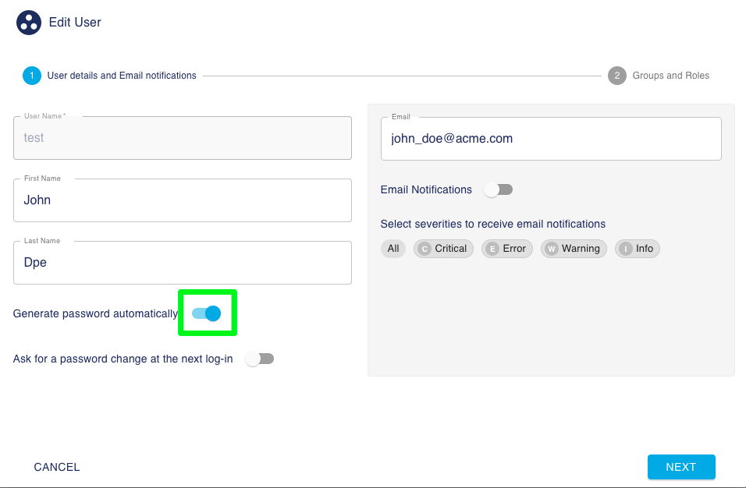Turn on Email Notifications switch
746x488 pixels.
498,189
